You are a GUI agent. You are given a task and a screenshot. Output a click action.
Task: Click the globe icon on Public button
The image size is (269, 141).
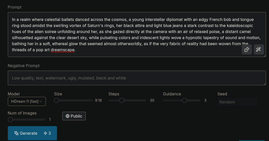pos(68,116)
